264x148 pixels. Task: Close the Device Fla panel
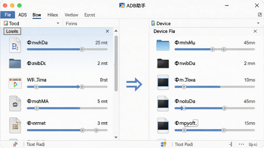click(x=255, y=31)
